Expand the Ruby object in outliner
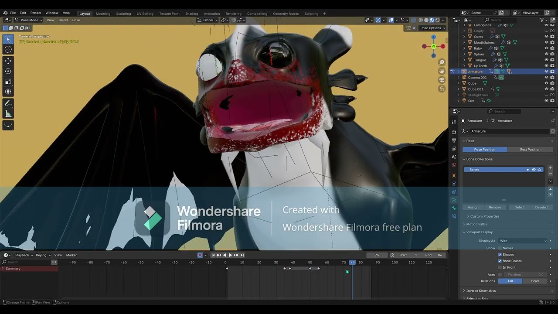 pyautogui.click(x=464, y=48)
